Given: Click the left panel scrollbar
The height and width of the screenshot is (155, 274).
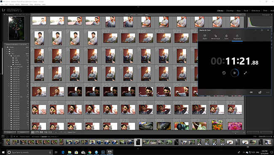Looking at the screenshot, I should 2,61.
